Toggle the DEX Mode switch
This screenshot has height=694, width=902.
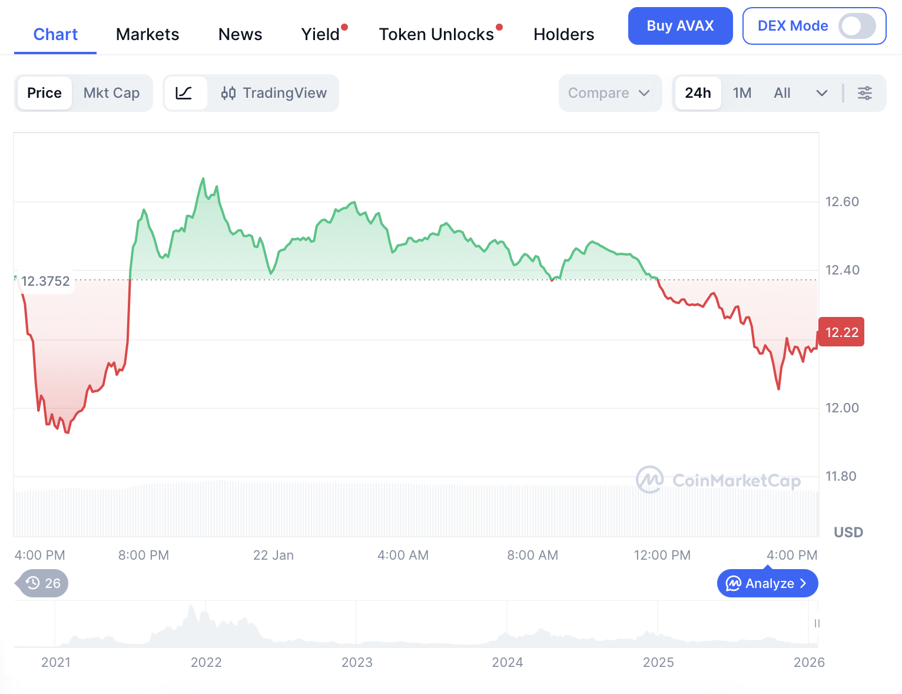point(857,26)
